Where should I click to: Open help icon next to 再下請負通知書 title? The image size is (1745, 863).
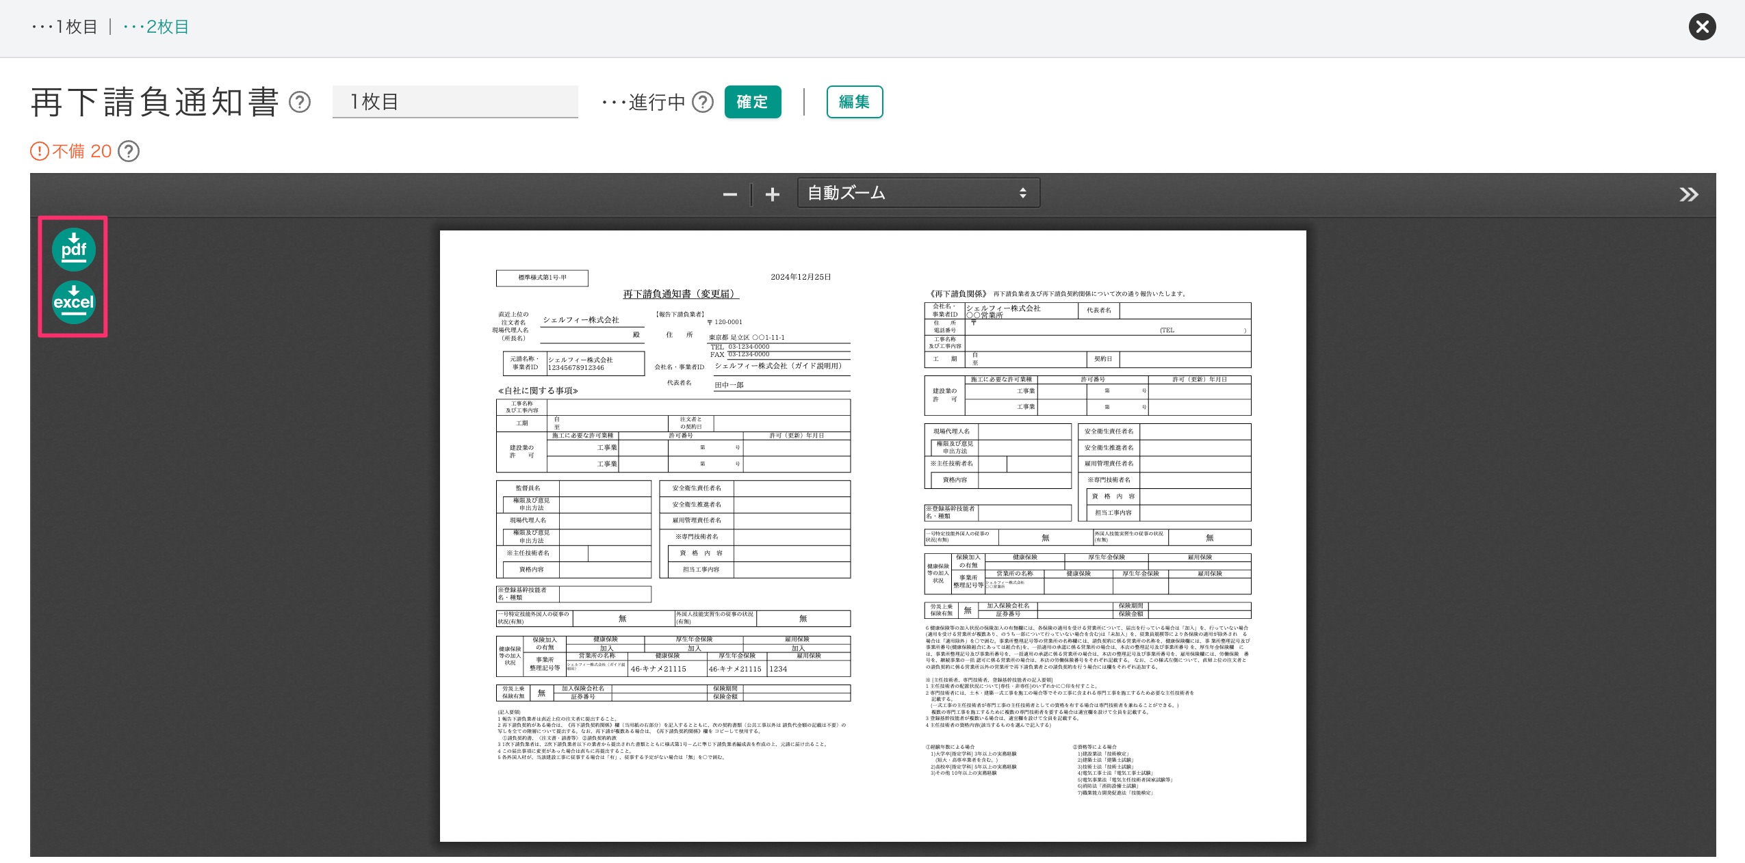pos(300,103)
